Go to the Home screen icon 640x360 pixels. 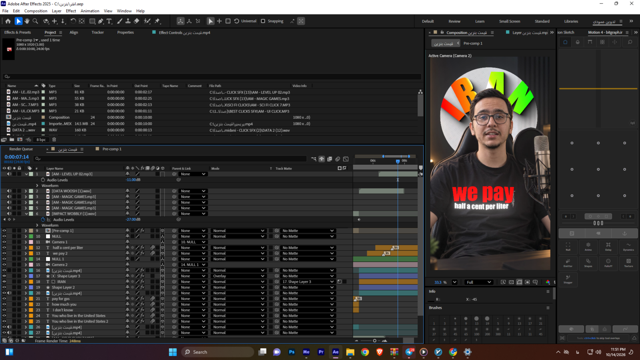coord(8,21)
